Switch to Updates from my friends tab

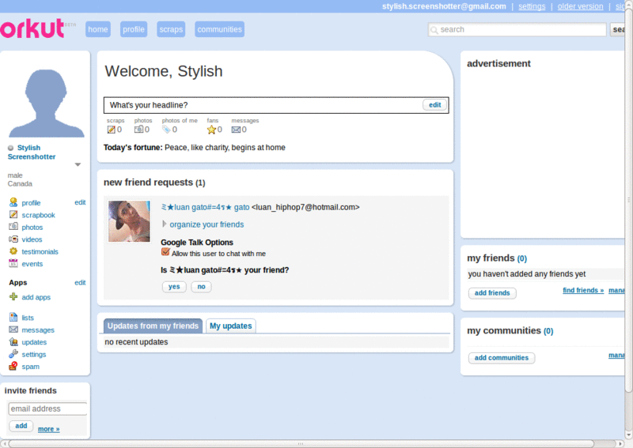153,326
